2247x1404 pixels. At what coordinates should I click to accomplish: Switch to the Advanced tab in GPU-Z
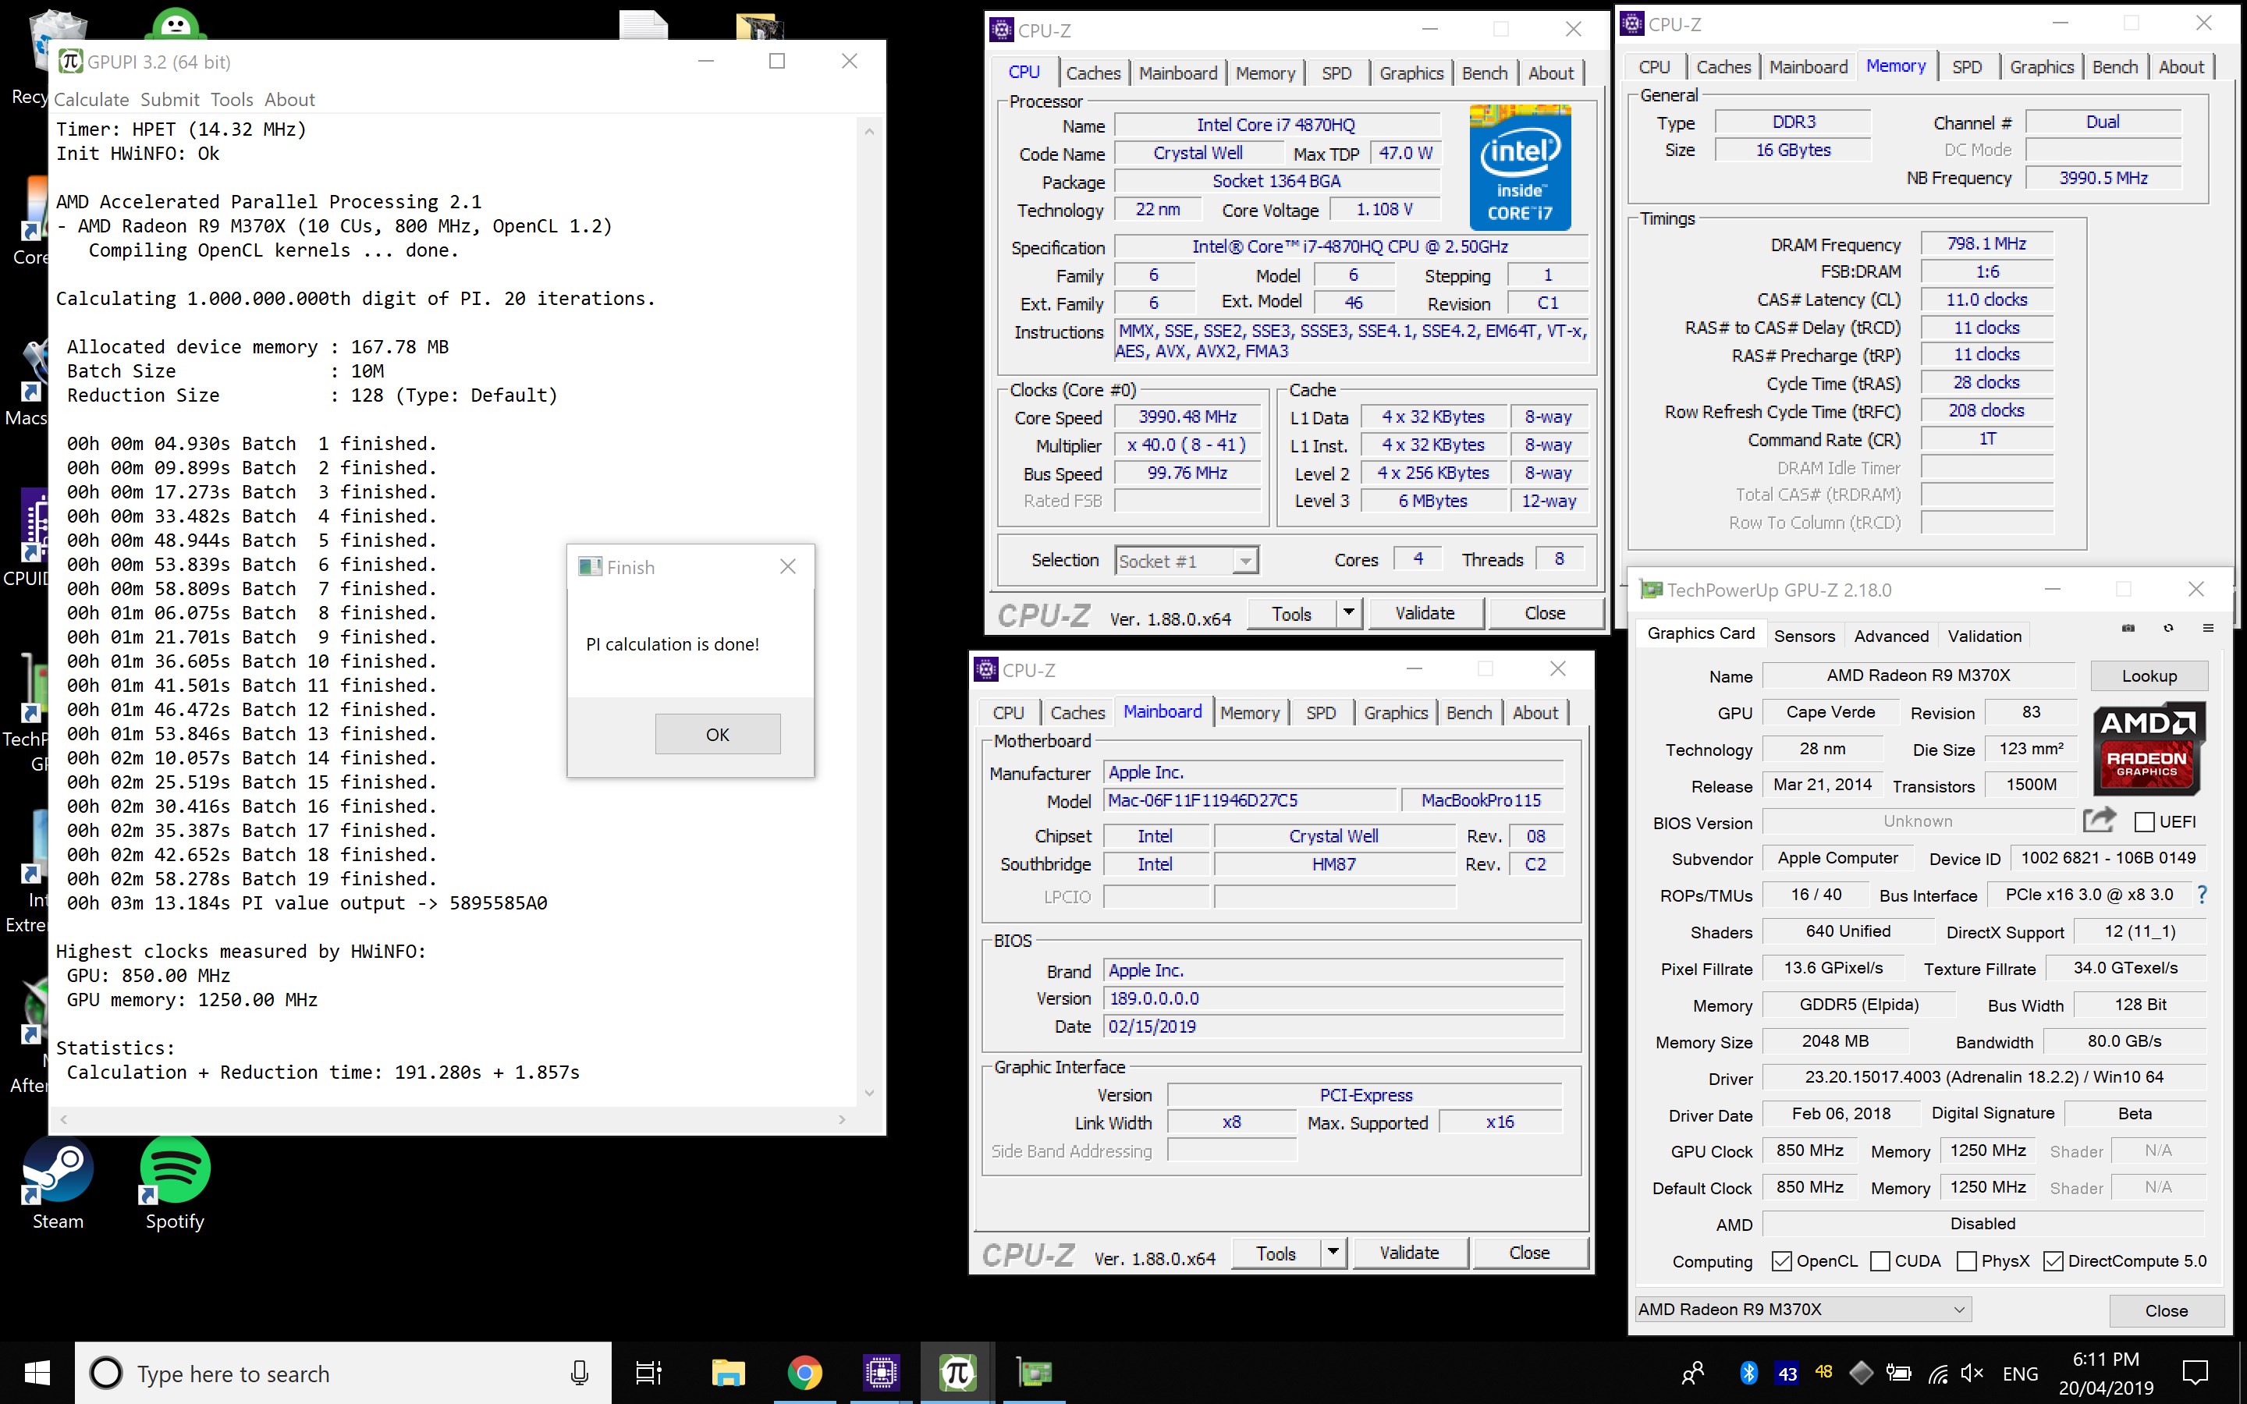pyautogui.click(x=1891, y=635)
